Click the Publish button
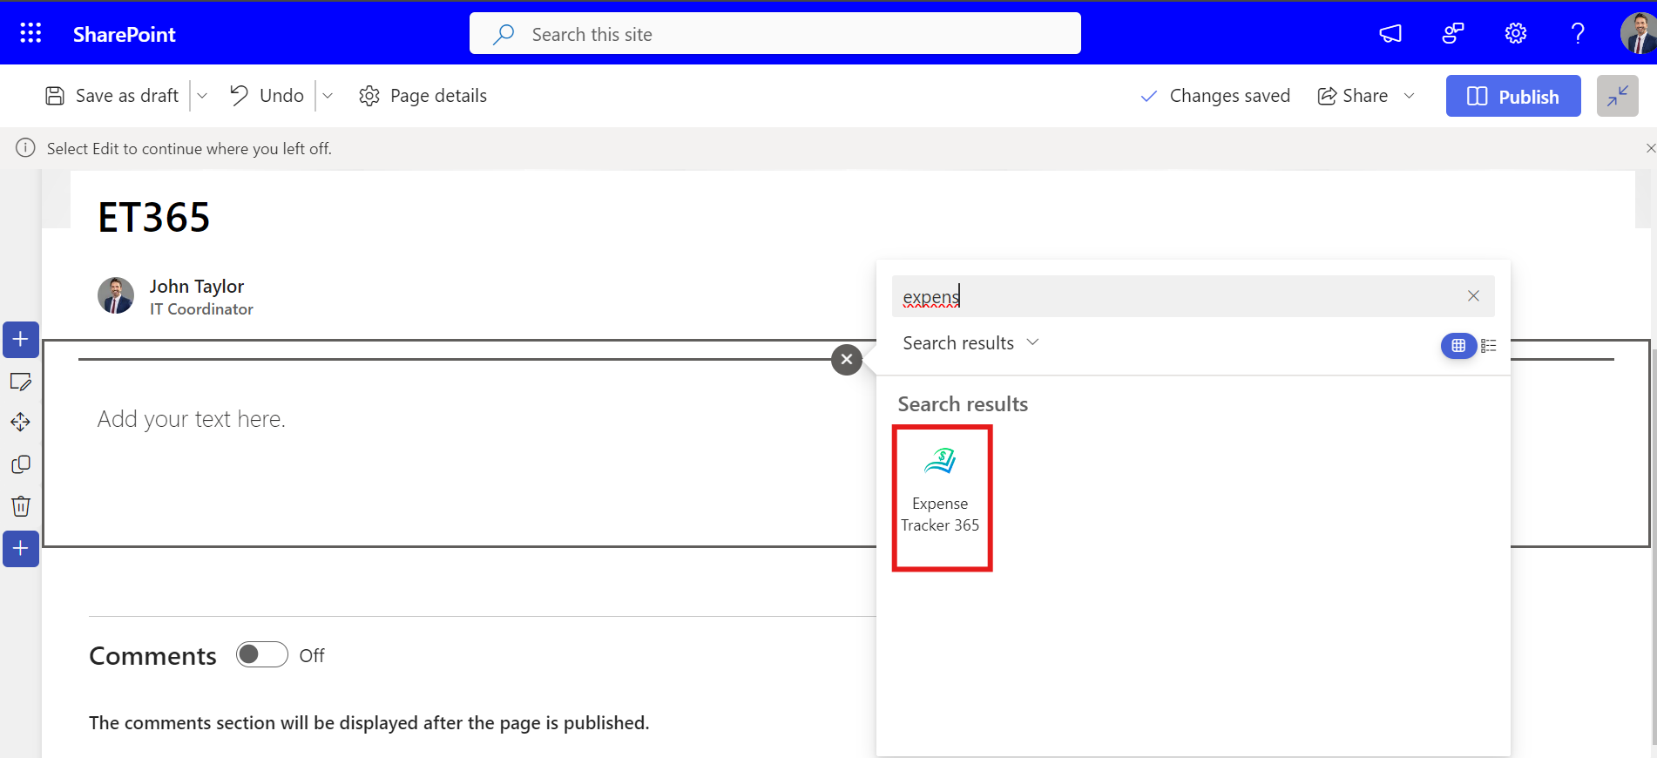 coord(1513,96)
